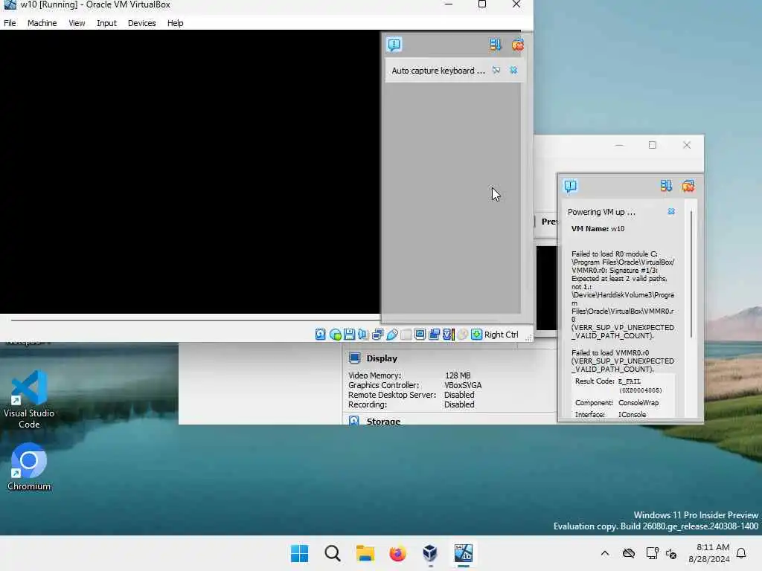Click shared folders status icon
The height and width of the screenshot is (571, 762).
(406, 335)
